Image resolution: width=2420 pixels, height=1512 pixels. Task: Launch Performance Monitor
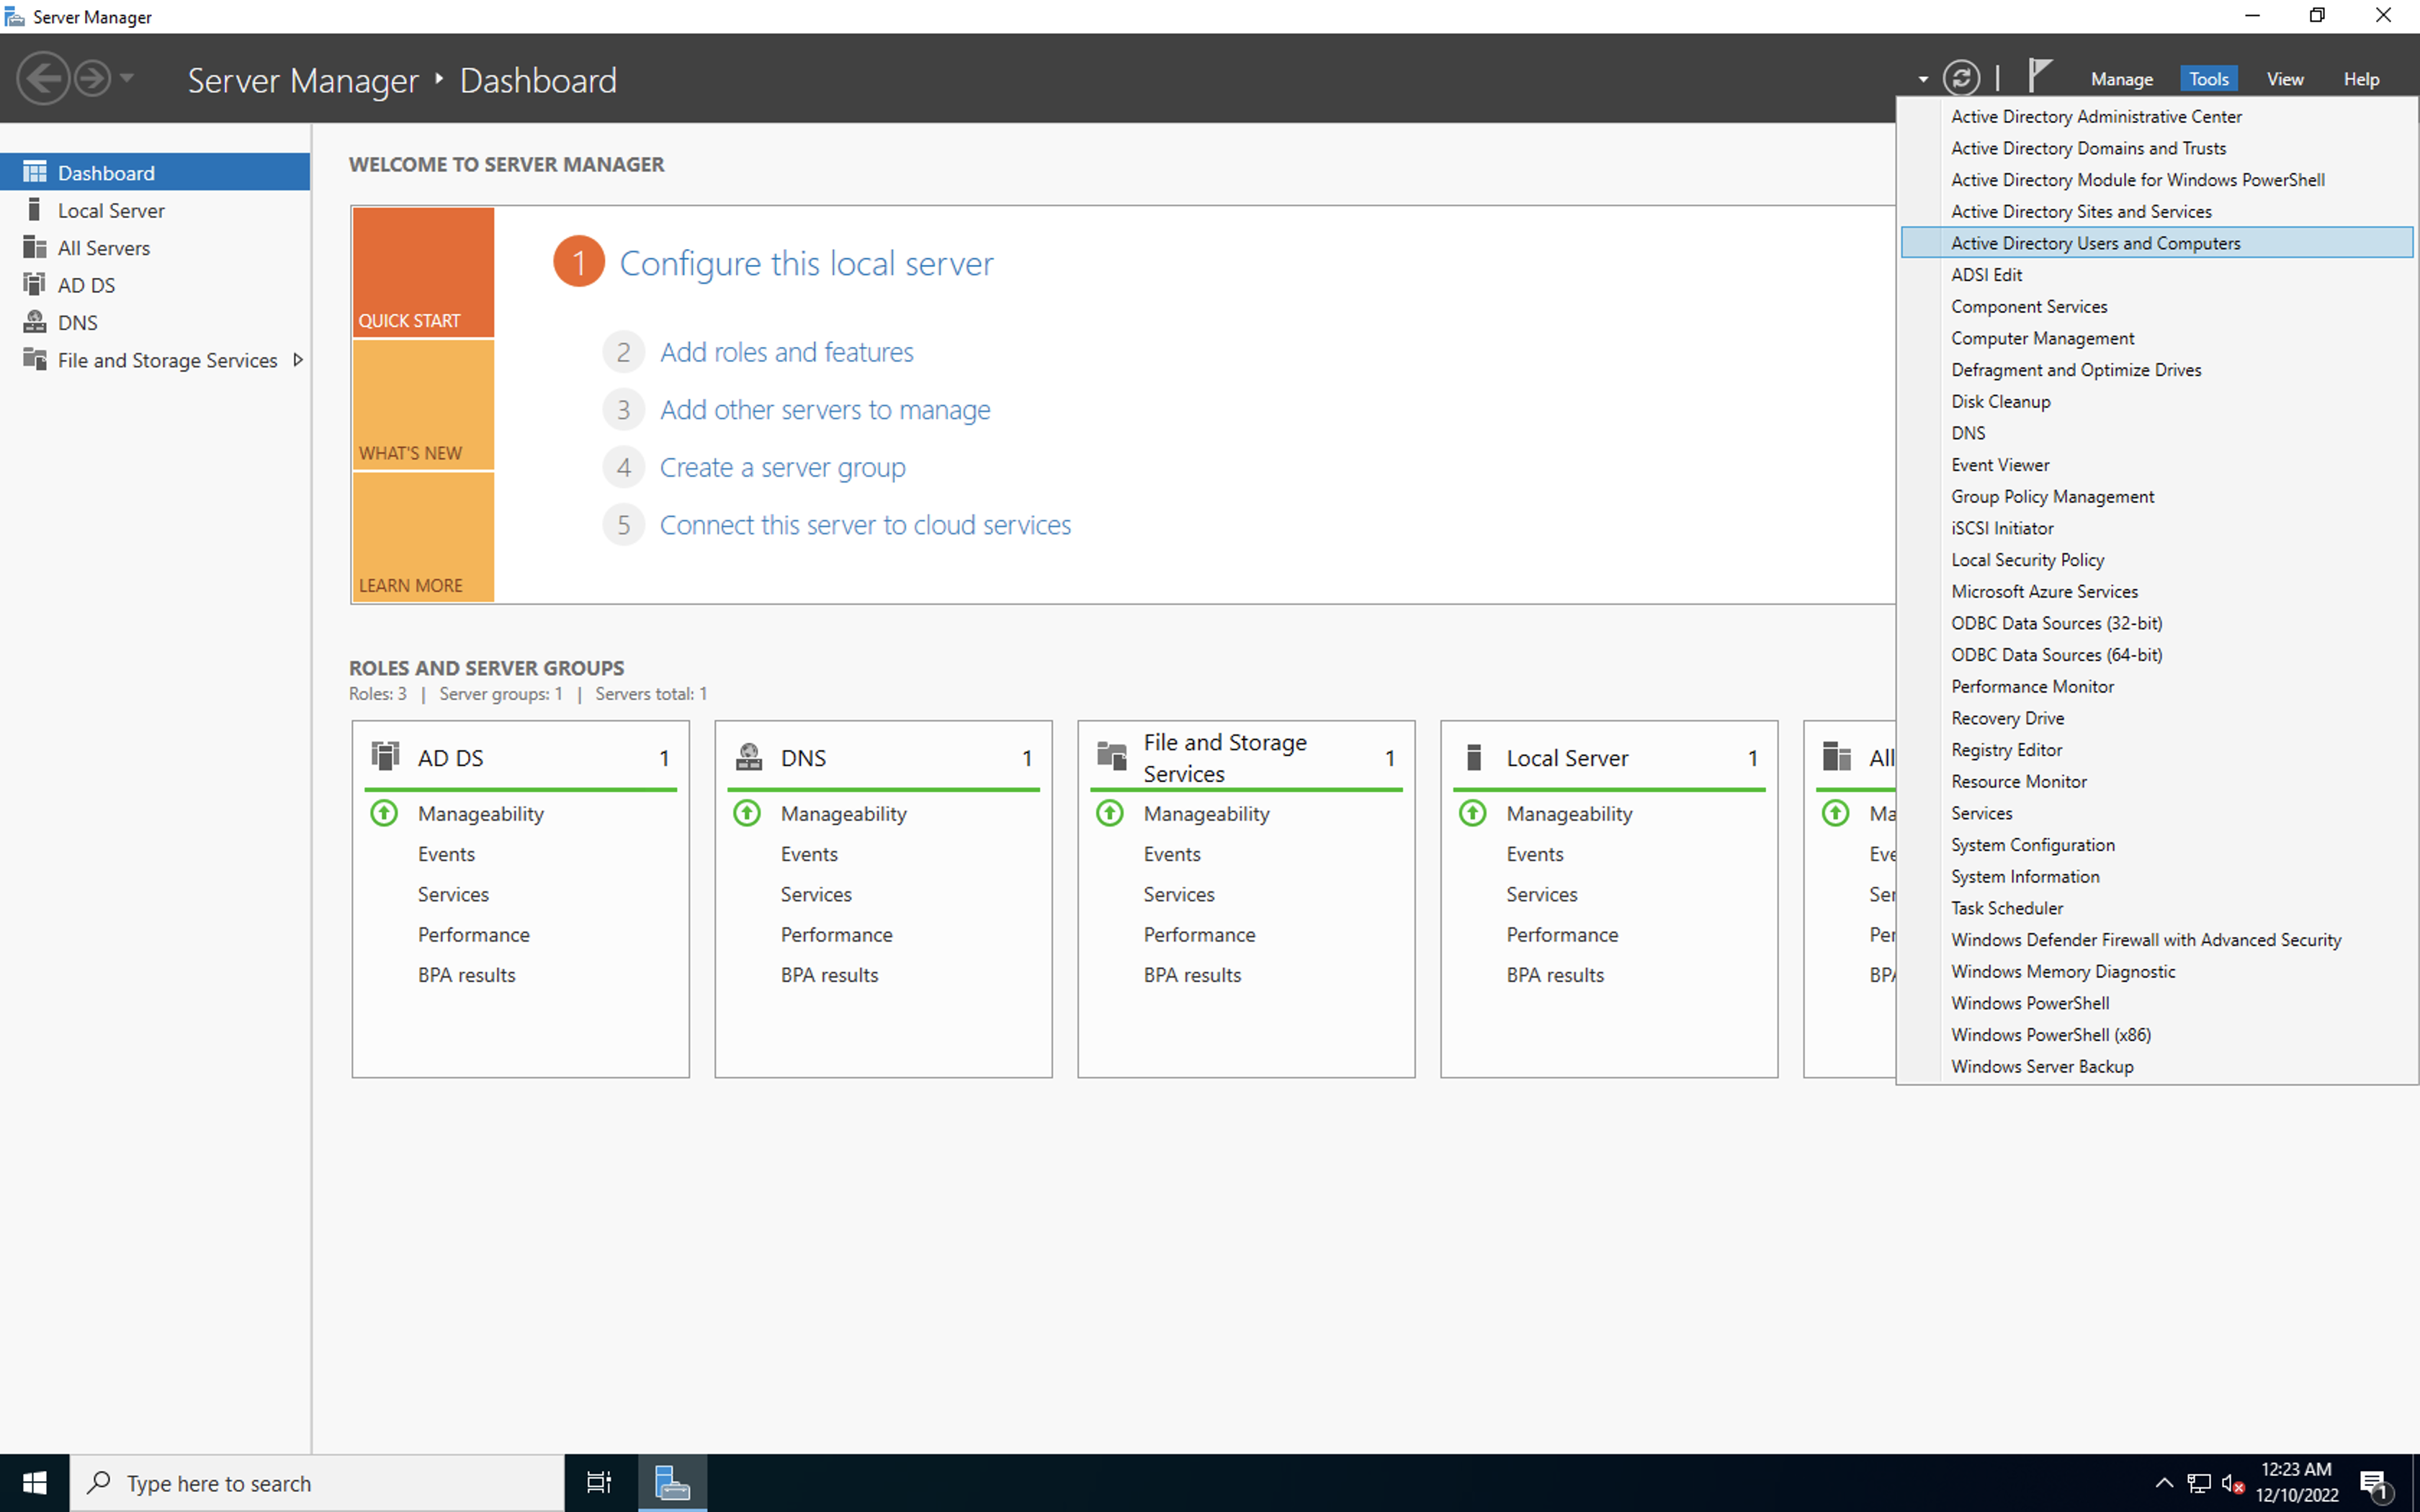[x=2157, y=686]
